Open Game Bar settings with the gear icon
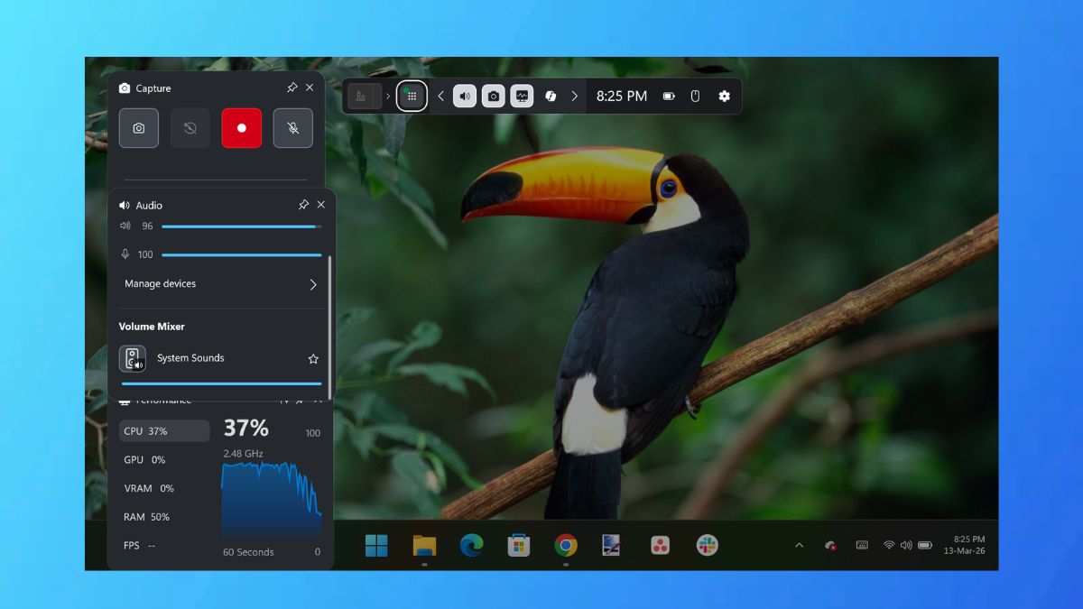The width and height of the screenshot is (1083, 609). (x=725, y=96)
